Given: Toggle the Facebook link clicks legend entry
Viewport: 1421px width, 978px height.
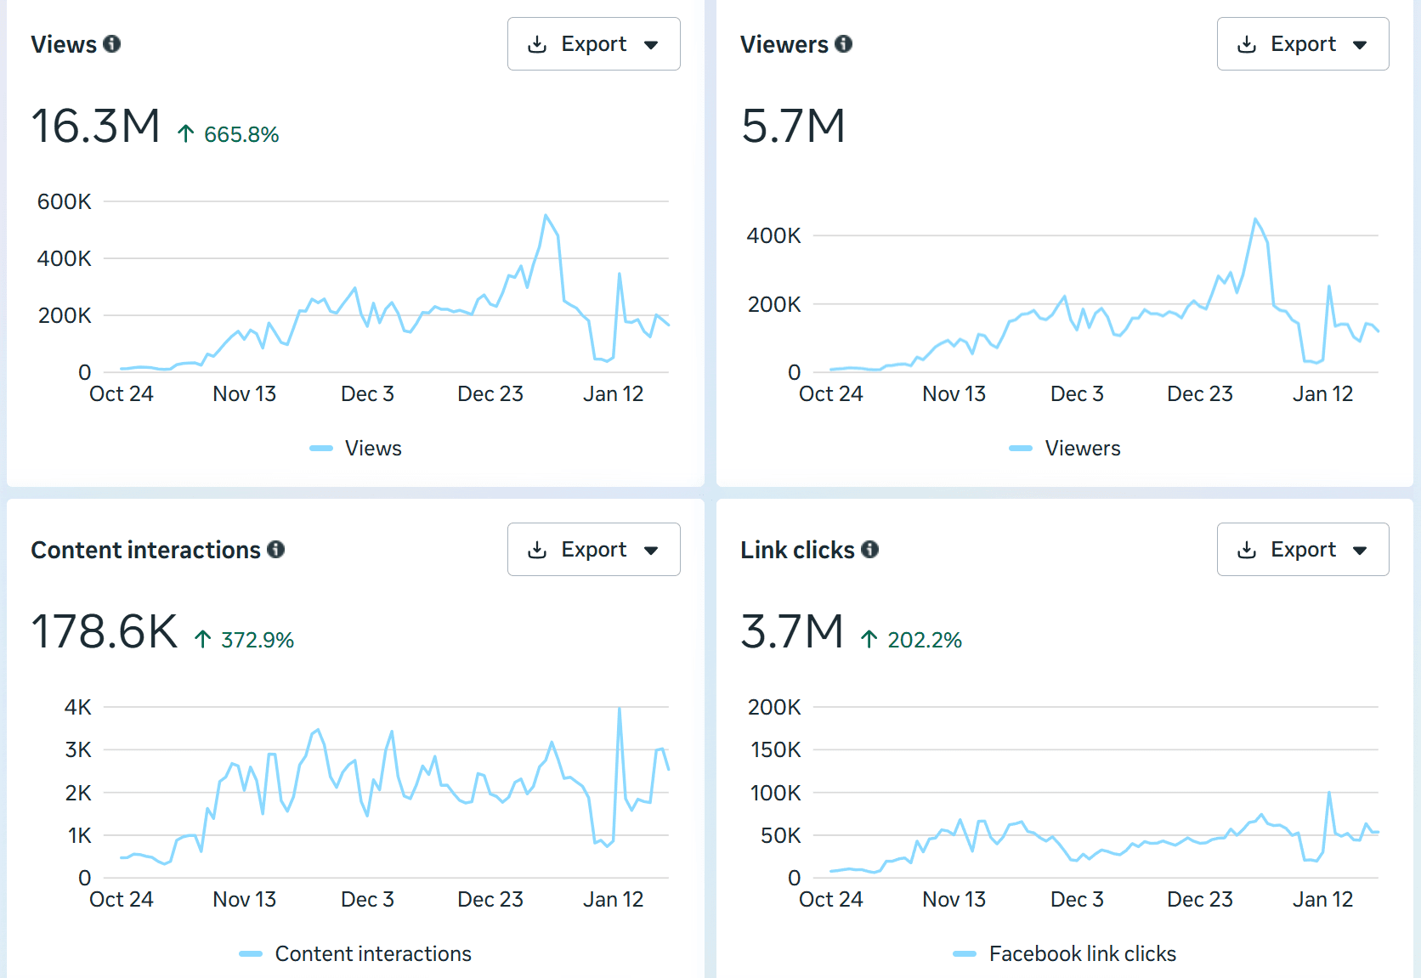Looking at the screenshot, I should point(1065,953).
